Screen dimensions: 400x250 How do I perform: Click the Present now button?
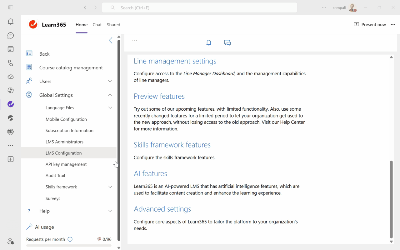pyautogui.click(x=370, y=25)
